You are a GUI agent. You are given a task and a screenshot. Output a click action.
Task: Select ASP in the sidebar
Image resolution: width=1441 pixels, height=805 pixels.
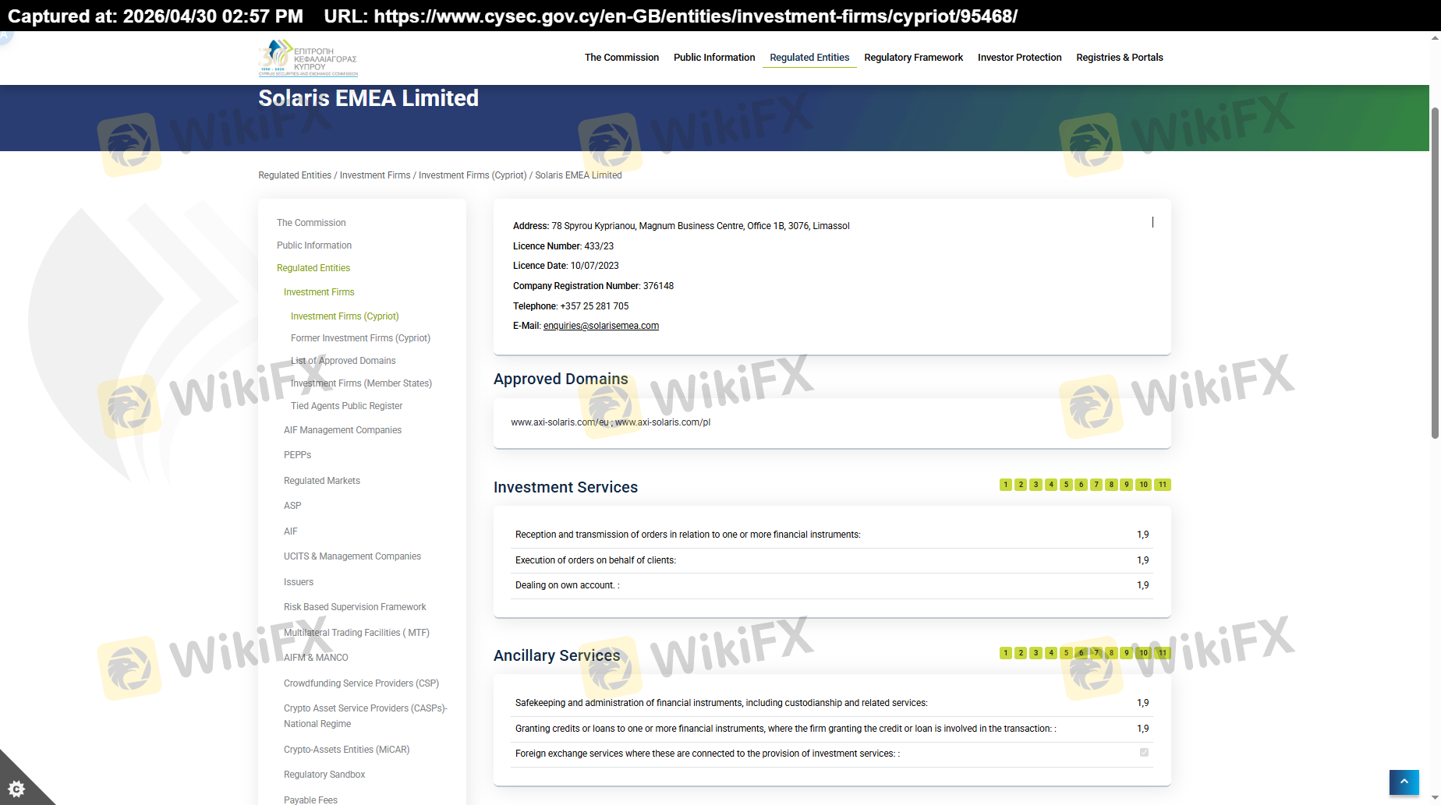tap(292, 506)
